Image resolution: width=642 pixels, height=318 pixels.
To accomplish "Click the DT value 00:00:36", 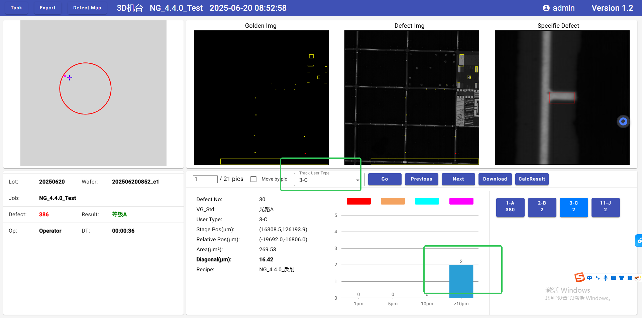I will click(123, 231).
